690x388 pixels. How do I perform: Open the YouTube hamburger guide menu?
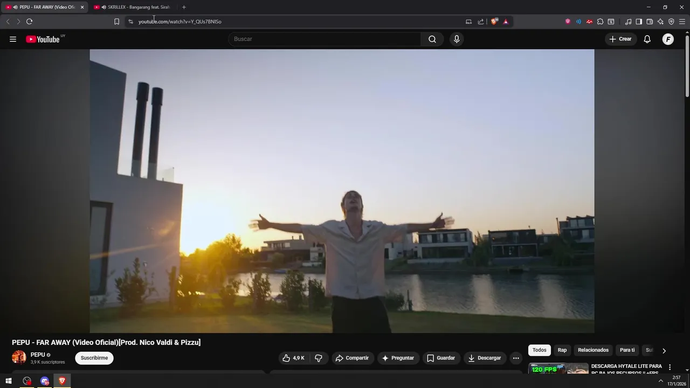click(13, 39)
